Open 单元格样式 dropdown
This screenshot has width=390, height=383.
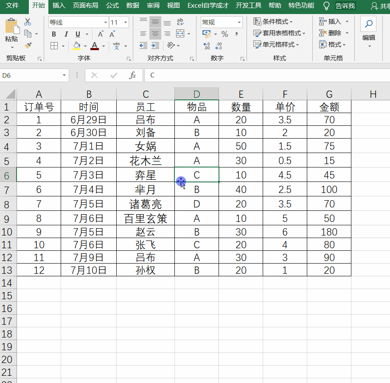[276, 45]
